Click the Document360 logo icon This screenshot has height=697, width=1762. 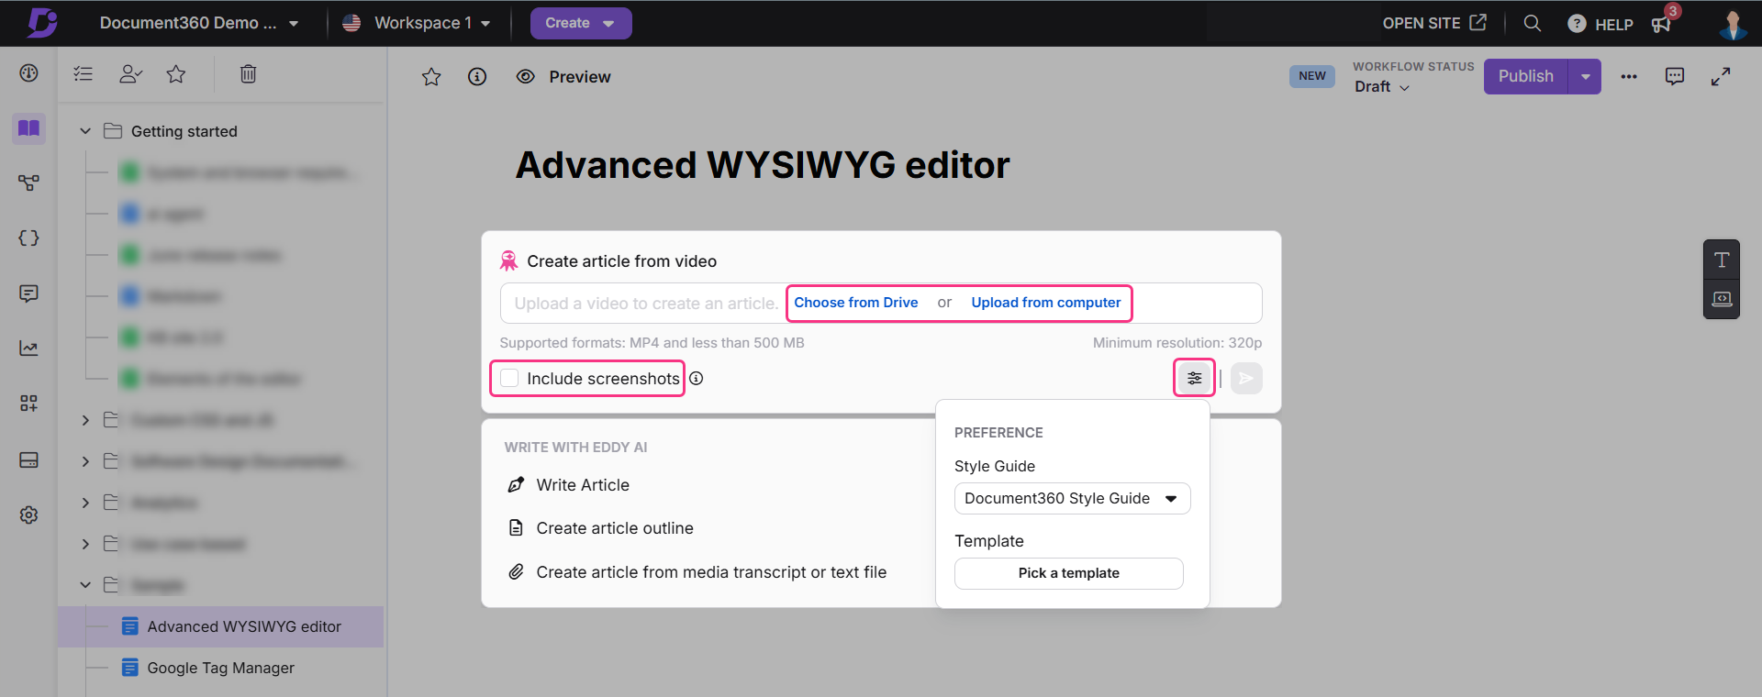[x=41, y=23]
